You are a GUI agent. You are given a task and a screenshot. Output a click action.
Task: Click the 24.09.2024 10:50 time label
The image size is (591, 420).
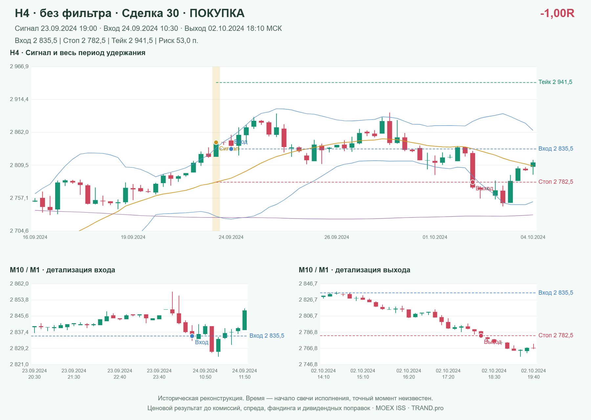pyautogui.click(x=205, y=374)
